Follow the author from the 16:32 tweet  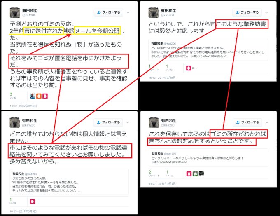click(x=109, y=12)
